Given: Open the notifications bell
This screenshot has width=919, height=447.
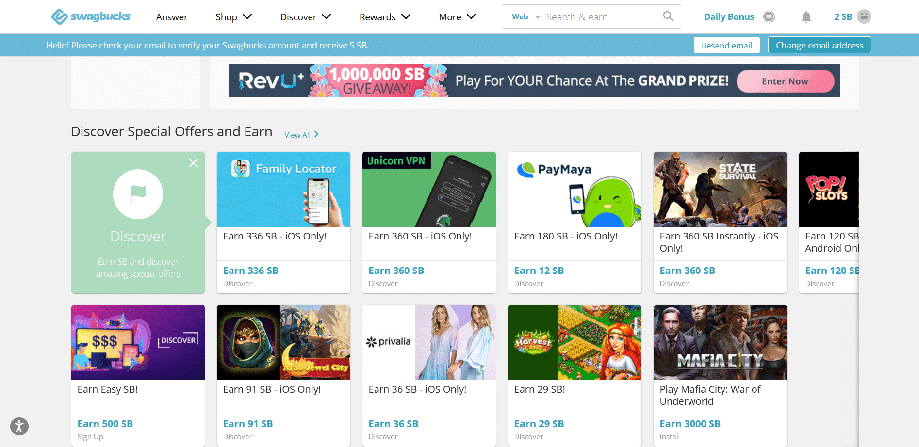Looking at the screenshot, I should point(806,17).
